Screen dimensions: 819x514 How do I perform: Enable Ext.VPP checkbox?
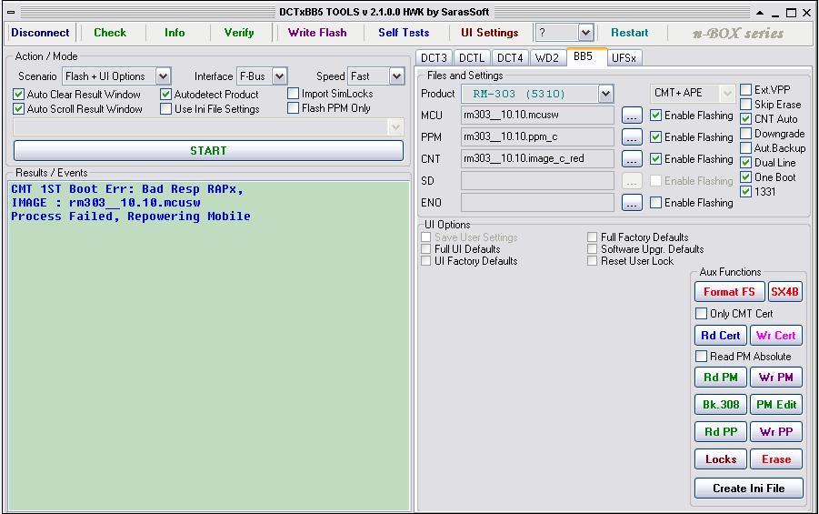pyautogui.click(x=746, y=89)
